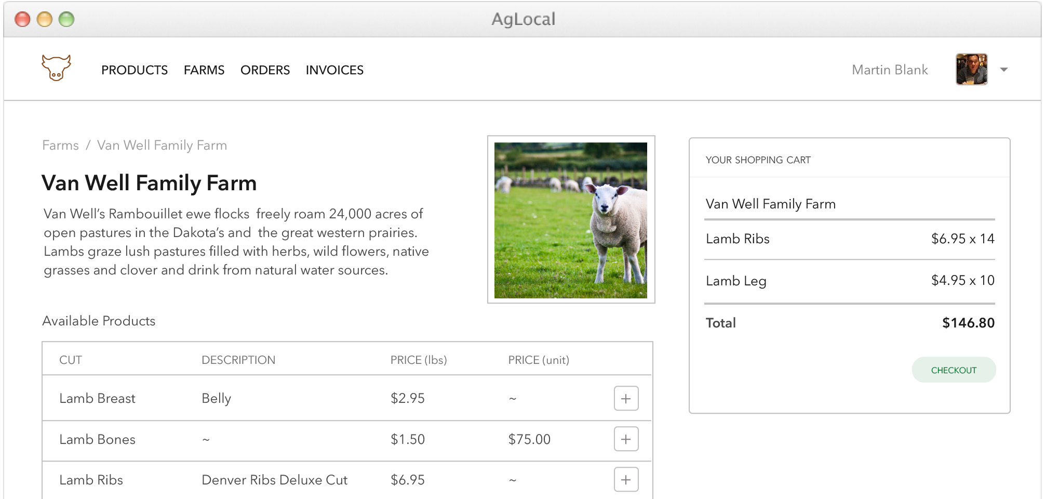Click the Checkout button
This screenshot has width=1045, height=499.
point(954,370)
